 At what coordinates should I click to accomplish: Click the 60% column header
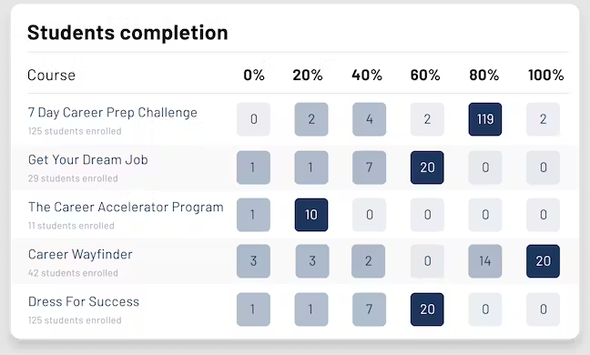click(x=425, y=76)
